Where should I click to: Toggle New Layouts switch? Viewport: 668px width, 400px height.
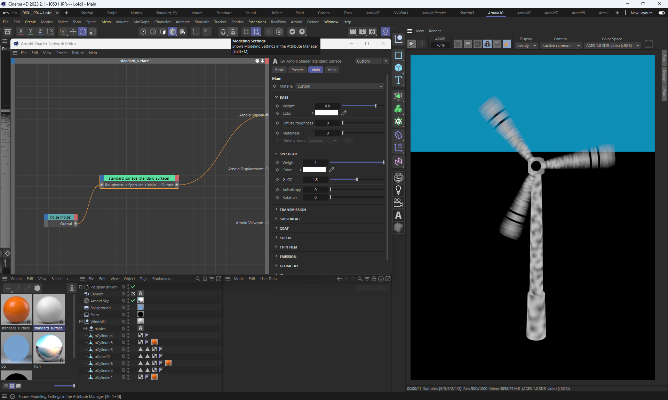(x=661, y=13)
